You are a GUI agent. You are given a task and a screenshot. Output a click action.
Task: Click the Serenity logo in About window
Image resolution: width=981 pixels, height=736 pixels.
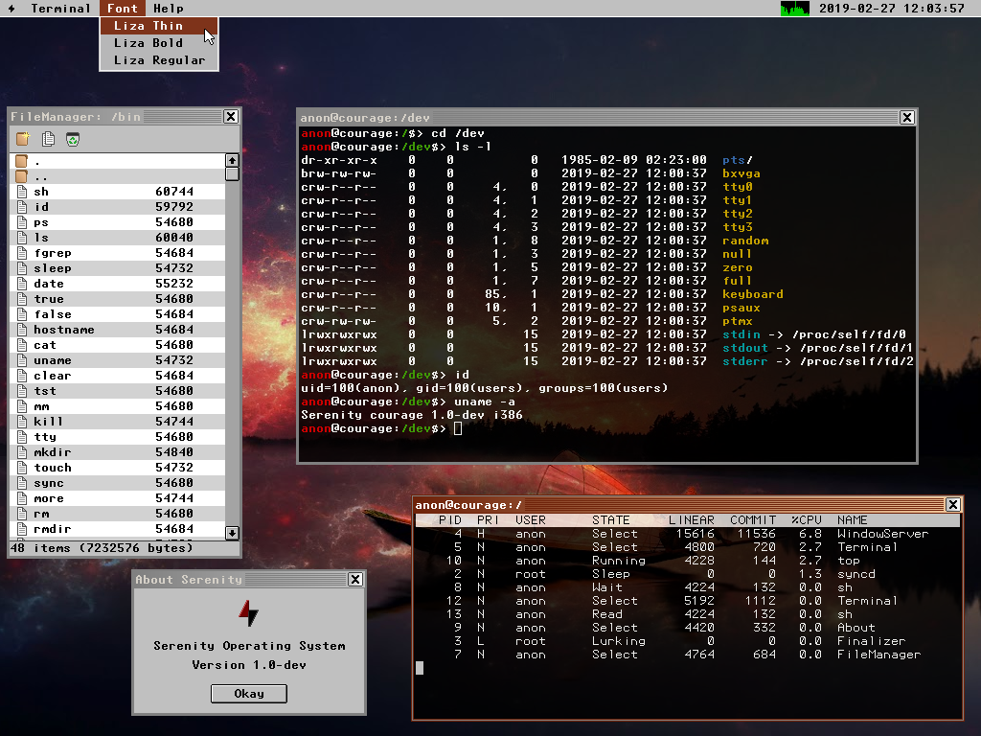point(248,613)
